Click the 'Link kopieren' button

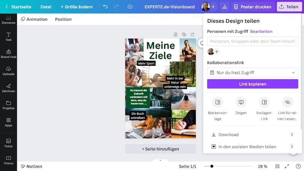[253, 84]
